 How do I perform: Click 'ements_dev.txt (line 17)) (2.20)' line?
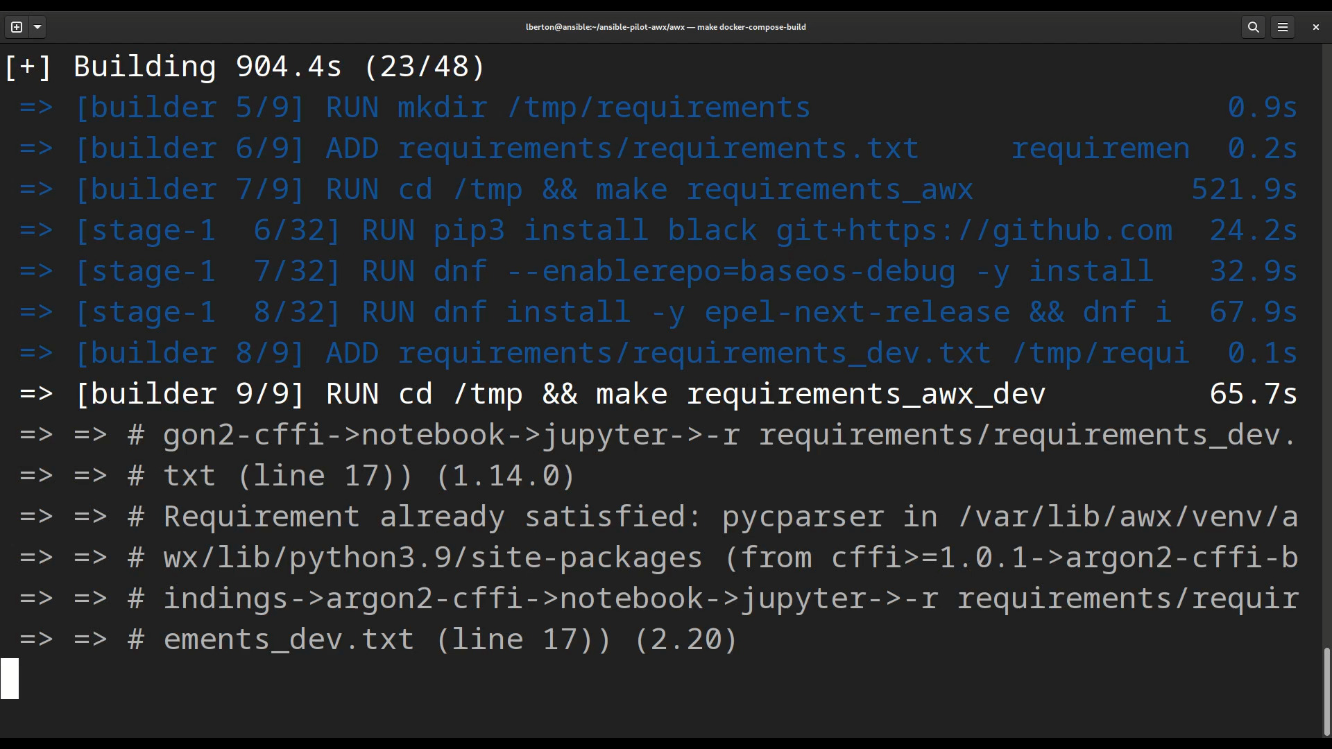(x=378, y=639)
